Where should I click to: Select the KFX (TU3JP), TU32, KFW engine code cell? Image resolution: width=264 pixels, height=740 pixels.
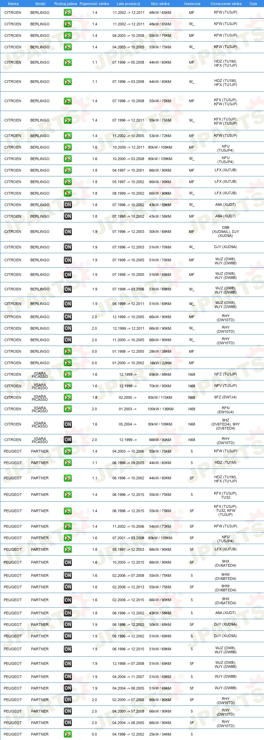pos(226,510)
